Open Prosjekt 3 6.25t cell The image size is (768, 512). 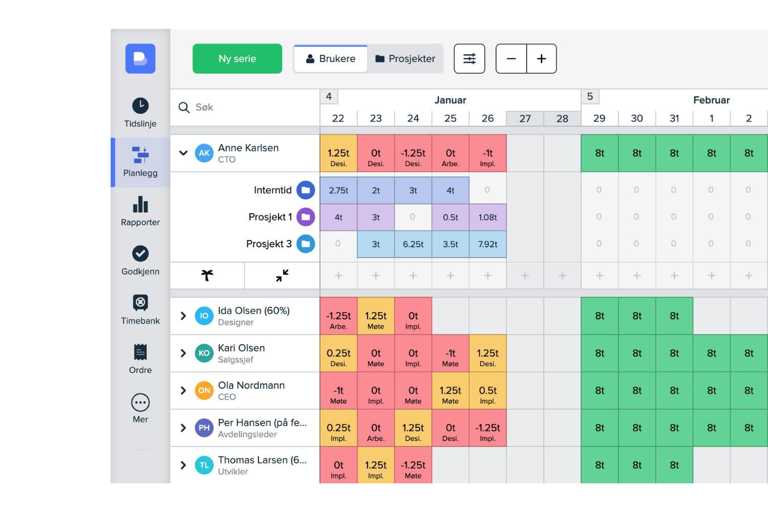(413, 244)
